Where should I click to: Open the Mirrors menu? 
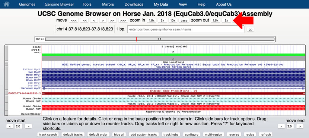108,4
